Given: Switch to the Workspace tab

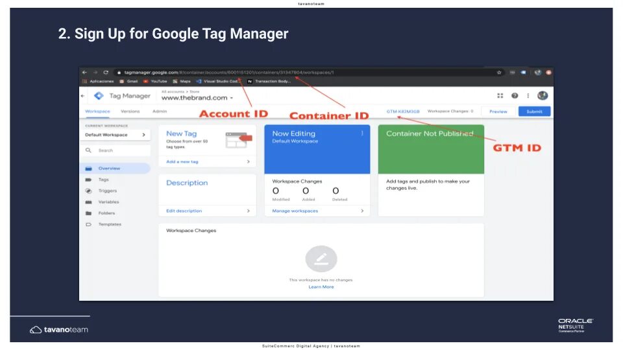Looking at the screenshot, I should click(97, 111).
